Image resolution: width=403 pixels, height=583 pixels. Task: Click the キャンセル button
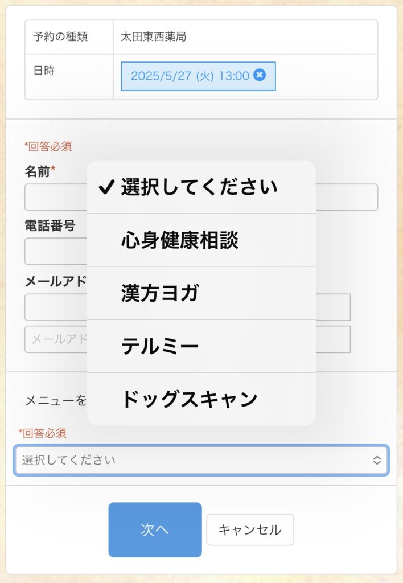point(250,529)
